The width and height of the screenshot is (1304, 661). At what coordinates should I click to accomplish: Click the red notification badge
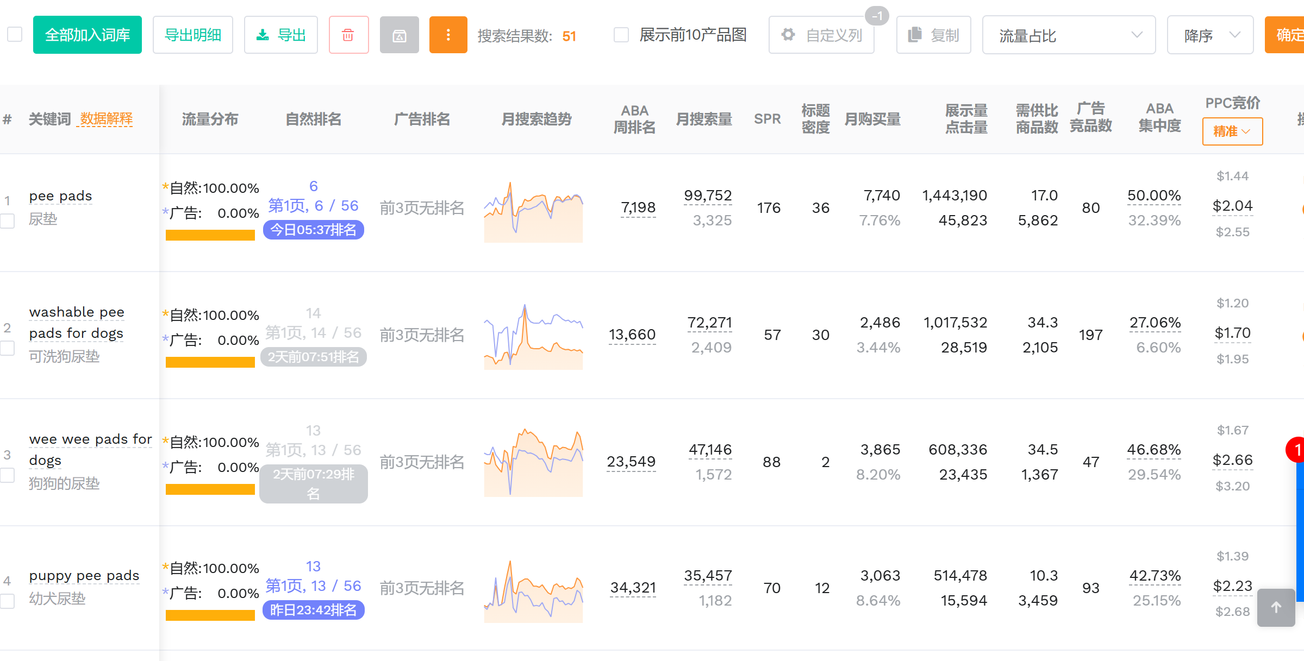click(x=1296, y=450)
